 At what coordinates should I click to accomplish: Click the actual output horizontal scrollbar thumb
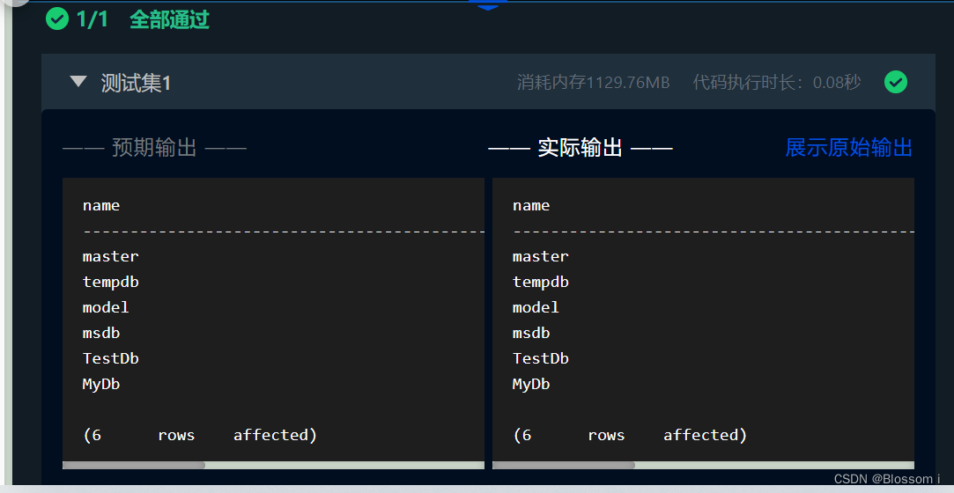564,466
